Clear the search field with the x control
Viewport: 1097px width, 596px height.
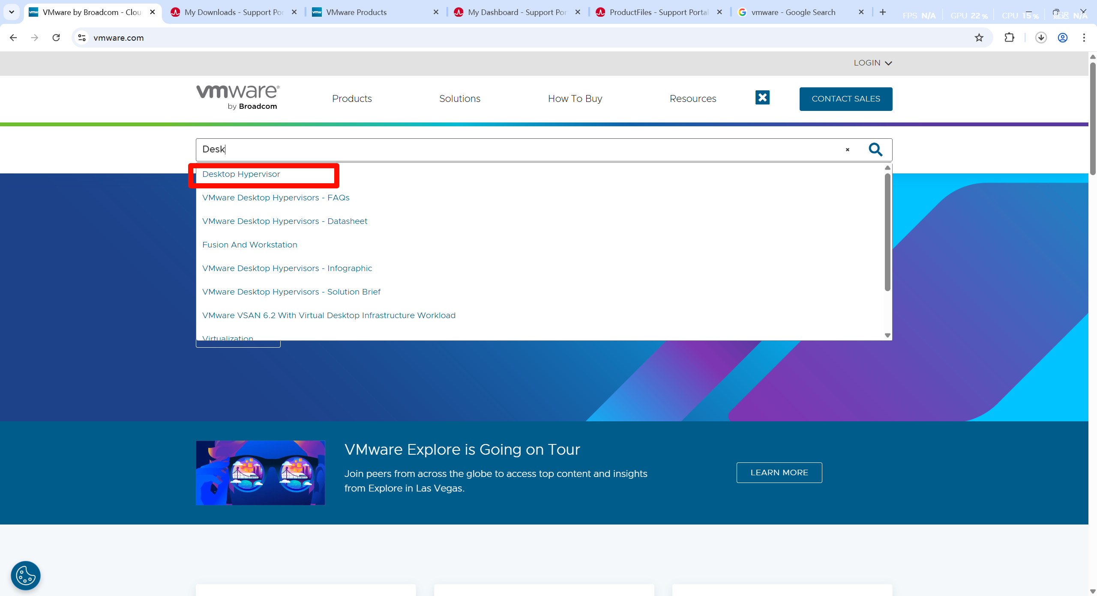tap(847, 150)
